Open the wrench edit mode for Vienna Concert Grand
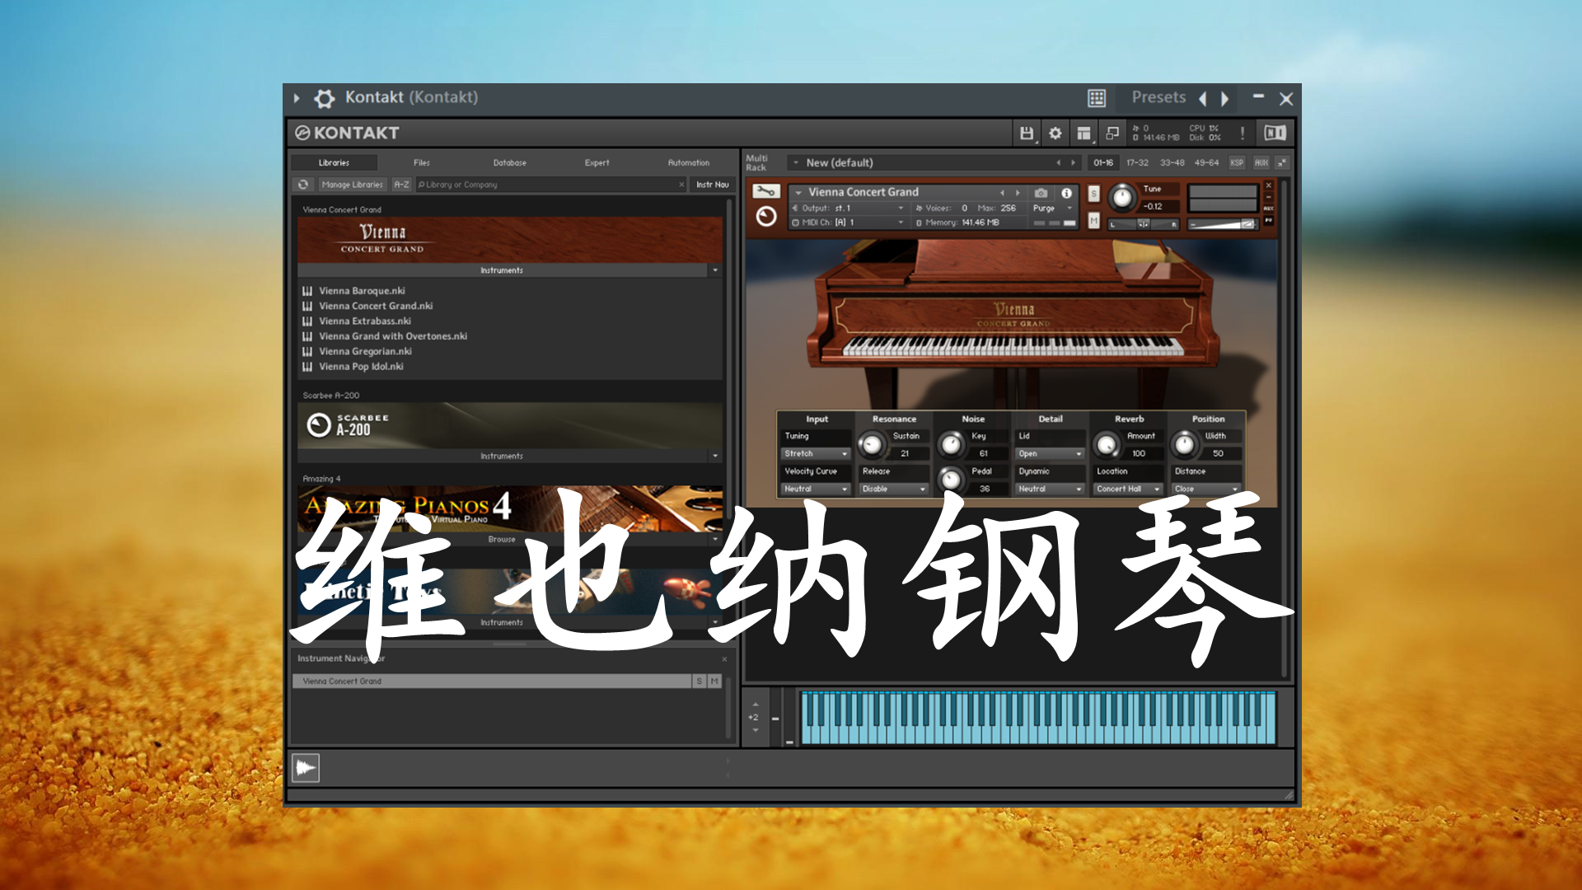Image resolution: width=1582 pixels, height=890 pixels. (x=765, y=191)
